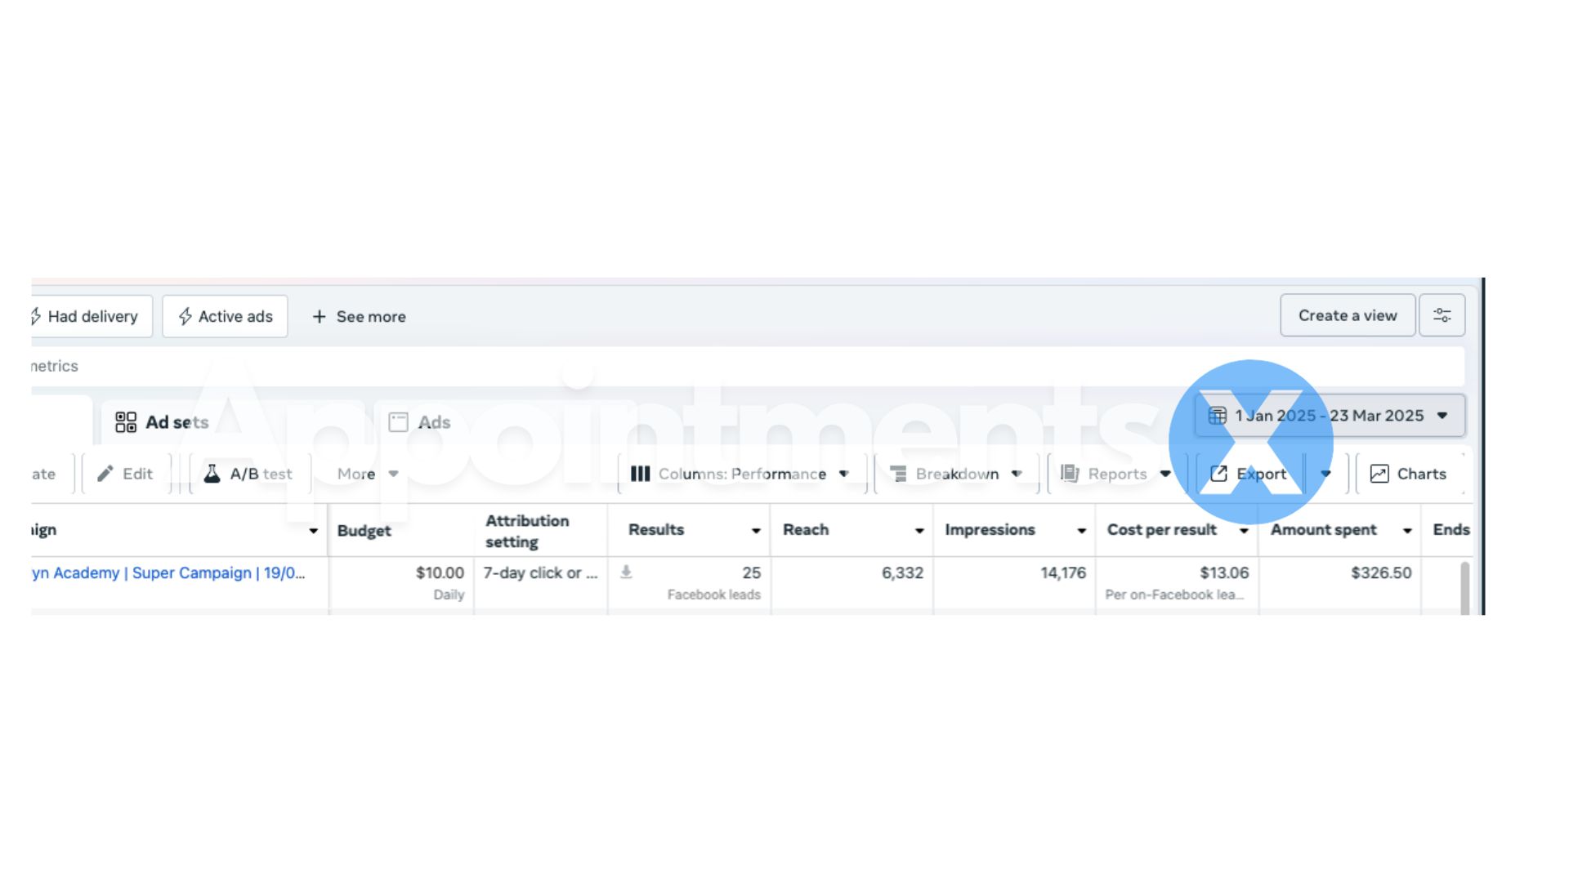Screen dimensions: 1569x882
Task: Click the view settings icon beside Create a view
Action: tap(1442, 314)
